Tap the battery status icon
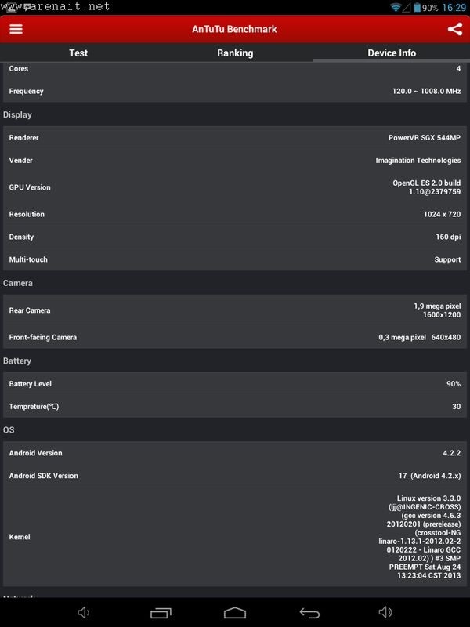 click(416, 7)
